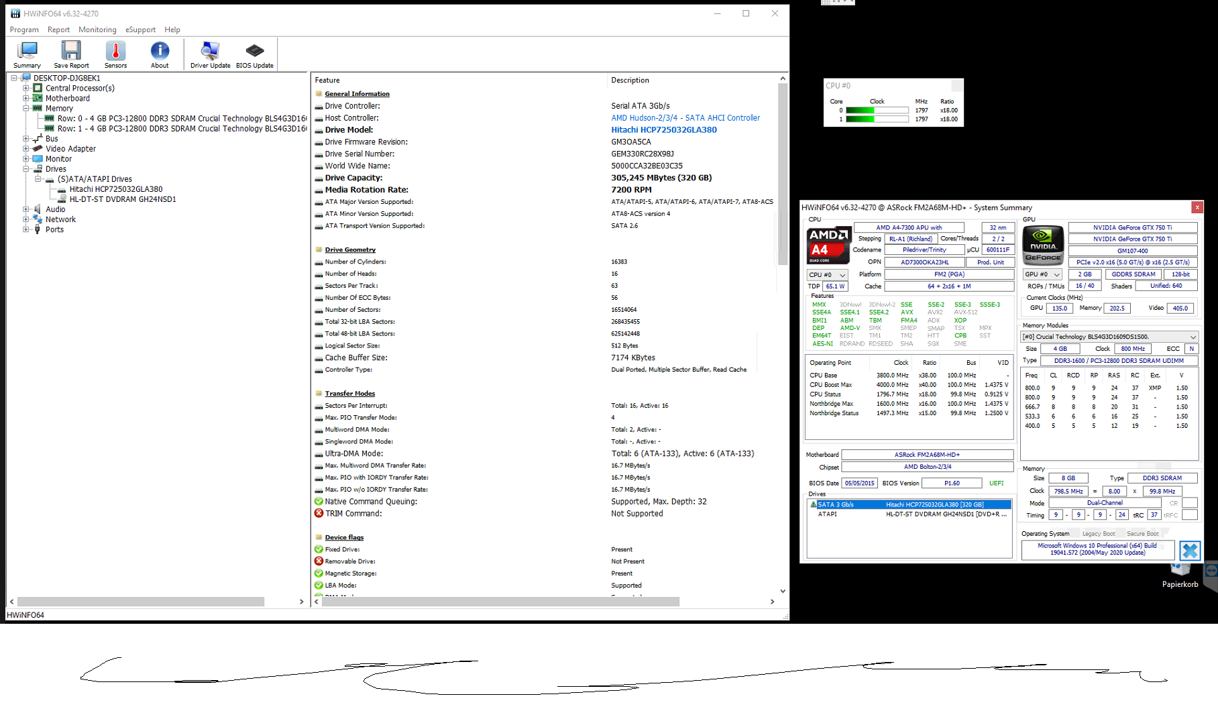Viewport: 1218px width, 719px height.
Task: Collapse the Drives node
Action: (x=26, y=169)
